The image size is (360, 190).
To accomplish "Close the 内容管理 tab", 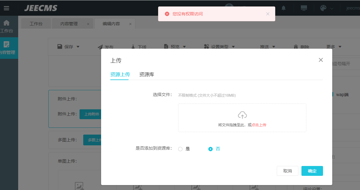I will pos(88,24).
